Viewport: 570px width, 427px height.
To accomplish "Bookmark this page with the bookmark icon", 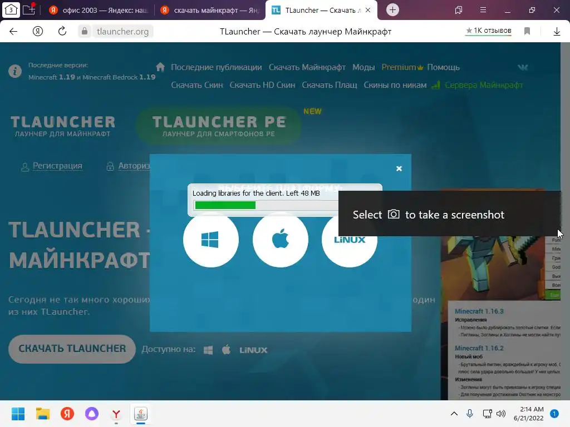I will point(527,31).
